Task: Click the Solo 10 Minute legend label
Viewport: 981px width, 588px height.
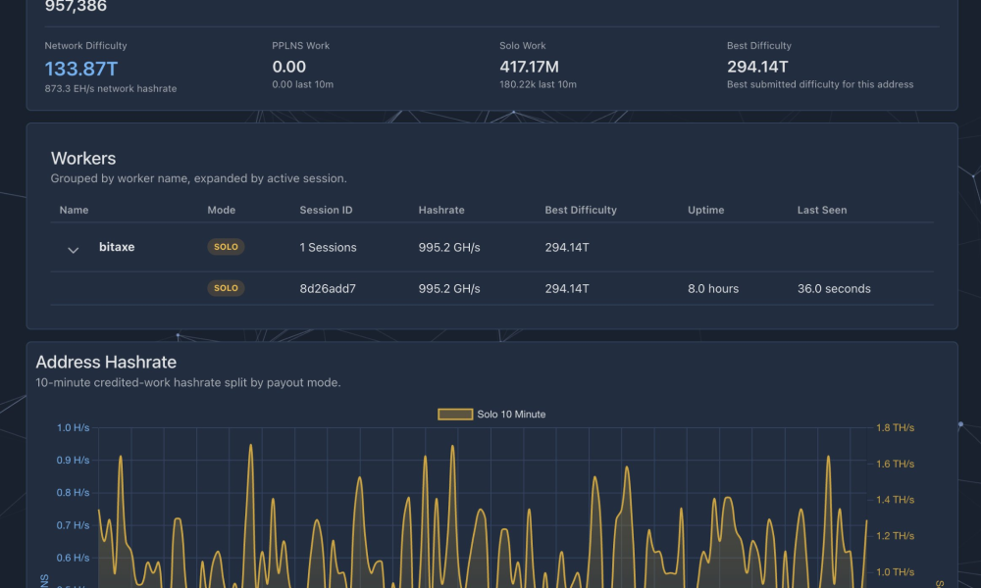Action: click(511, 415)
